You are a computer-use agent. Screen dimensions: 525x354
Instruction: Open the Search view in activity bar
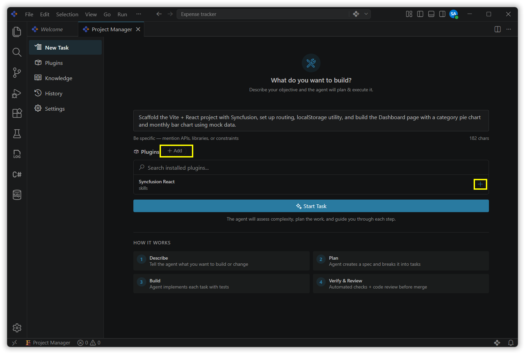point(17,52)
